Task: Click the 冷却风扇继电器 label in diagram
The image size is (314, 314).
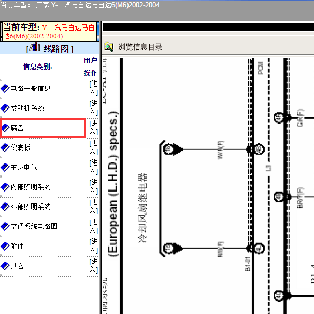Action: 142,208
